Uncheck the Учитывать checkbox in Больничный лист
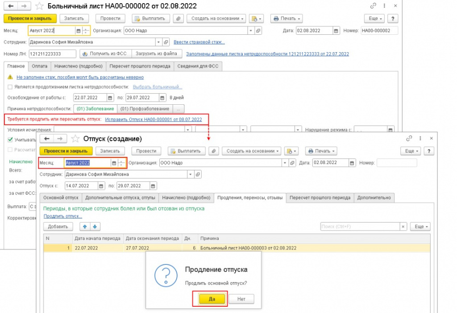The image size is (457, 313). pos(10,140)
